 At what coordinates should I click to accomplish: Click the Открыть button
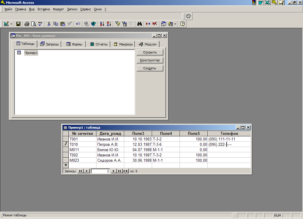coord(150,52)
